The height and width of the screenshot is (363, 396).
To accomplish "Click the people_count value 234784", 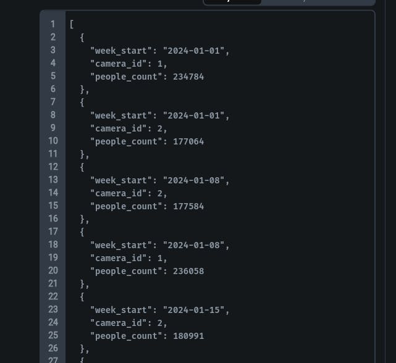I will pos(183,77).
